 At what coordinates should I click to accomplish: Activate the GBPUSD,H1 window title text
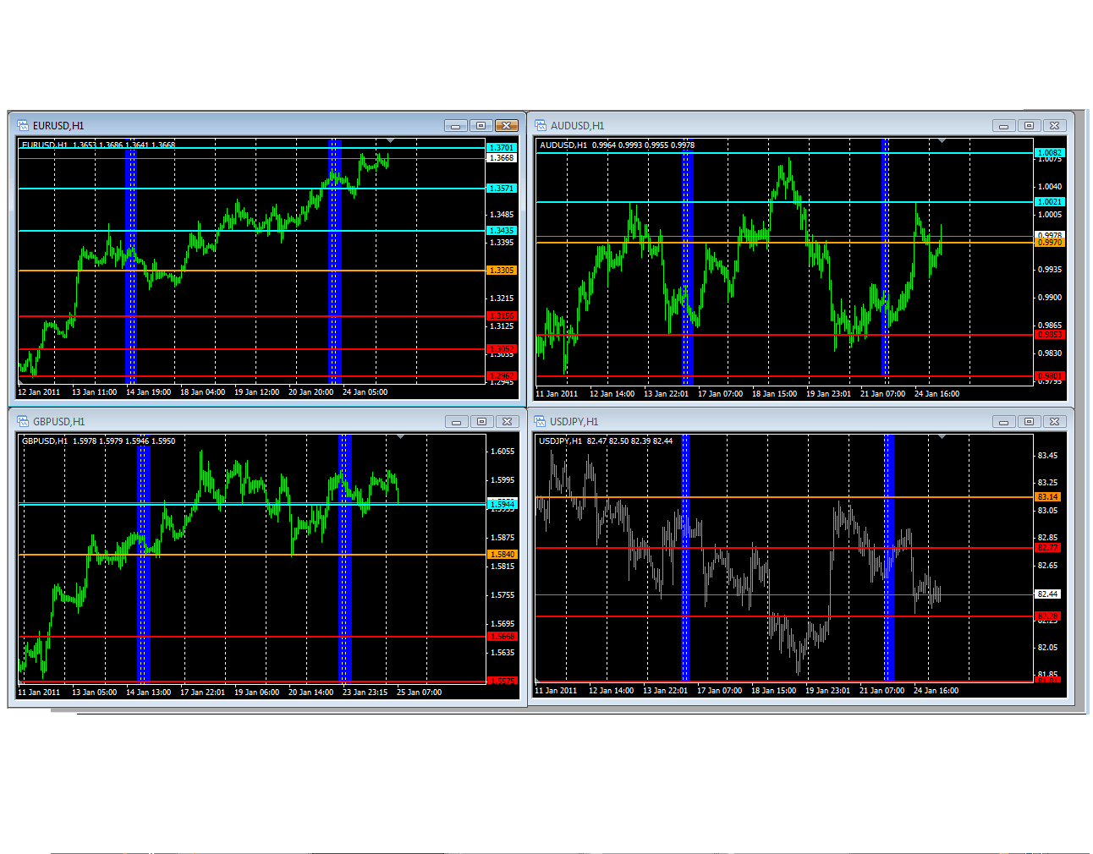(x=58, y=422)
